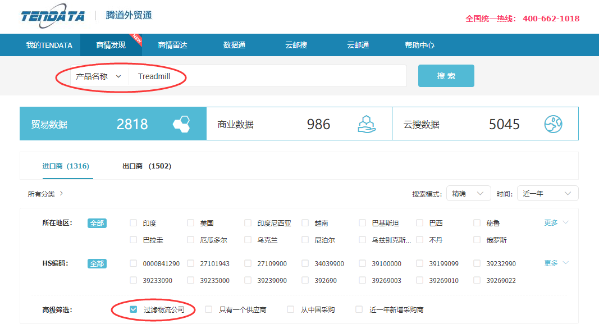
Task: Switch to the 出口商 (1502) tab
Action: tap(147, 166)
